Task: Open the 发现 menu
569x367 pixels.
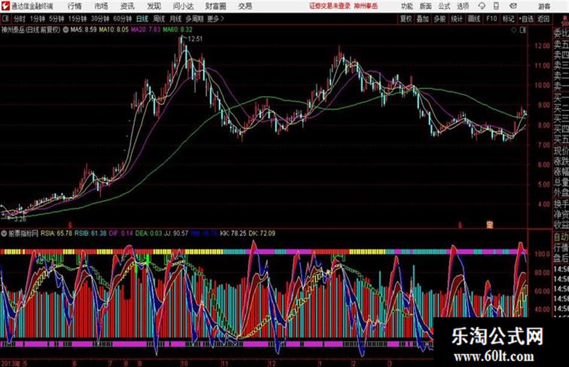Action: [154, 6]
